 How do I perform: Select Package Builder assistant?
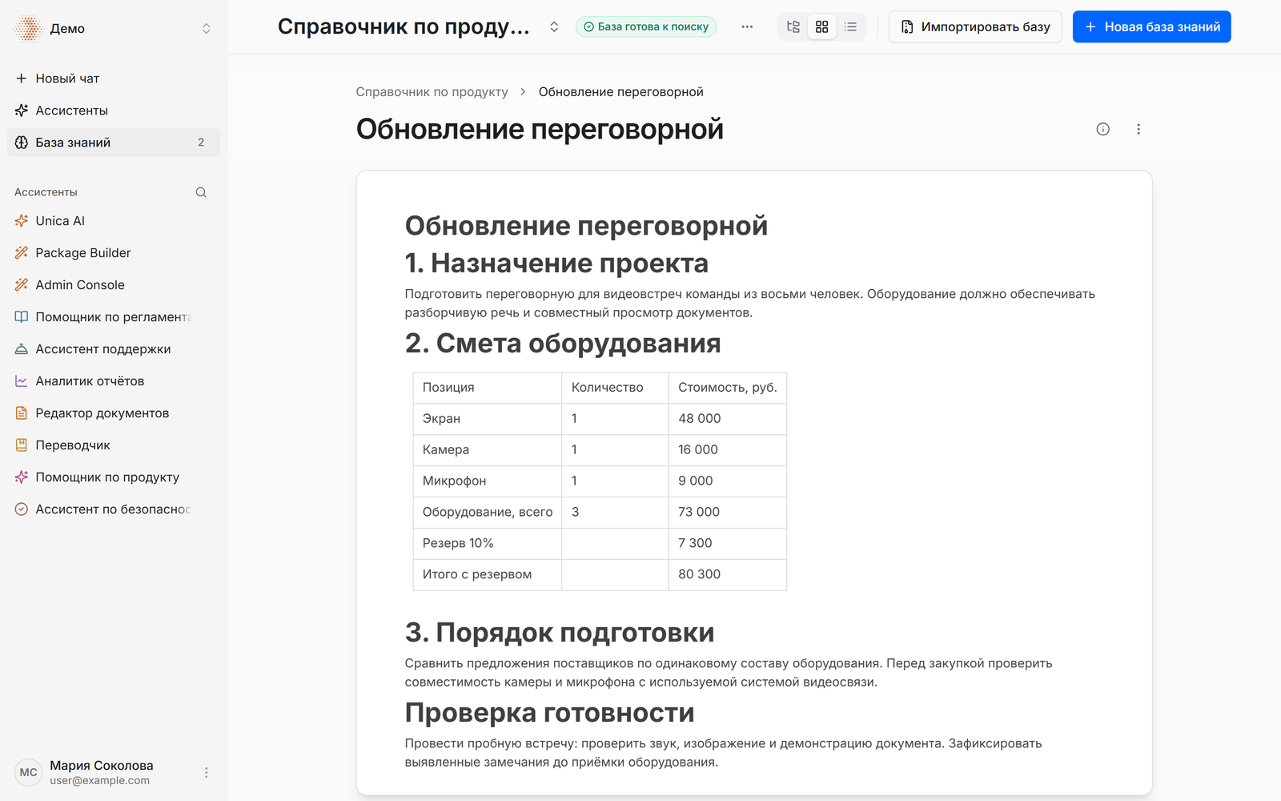114,253
